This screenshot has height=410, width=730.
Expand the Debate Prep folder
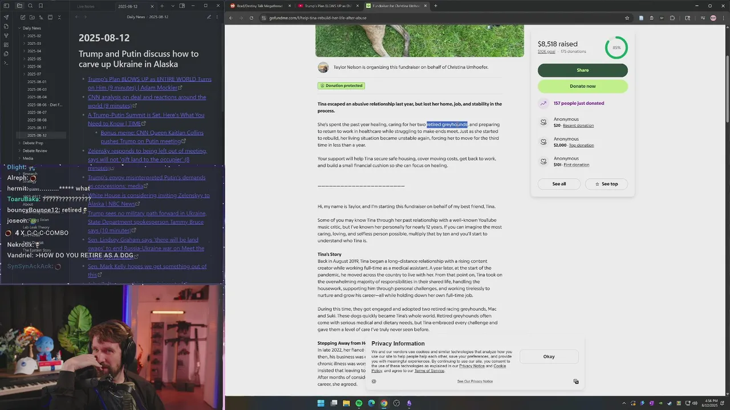31,143
